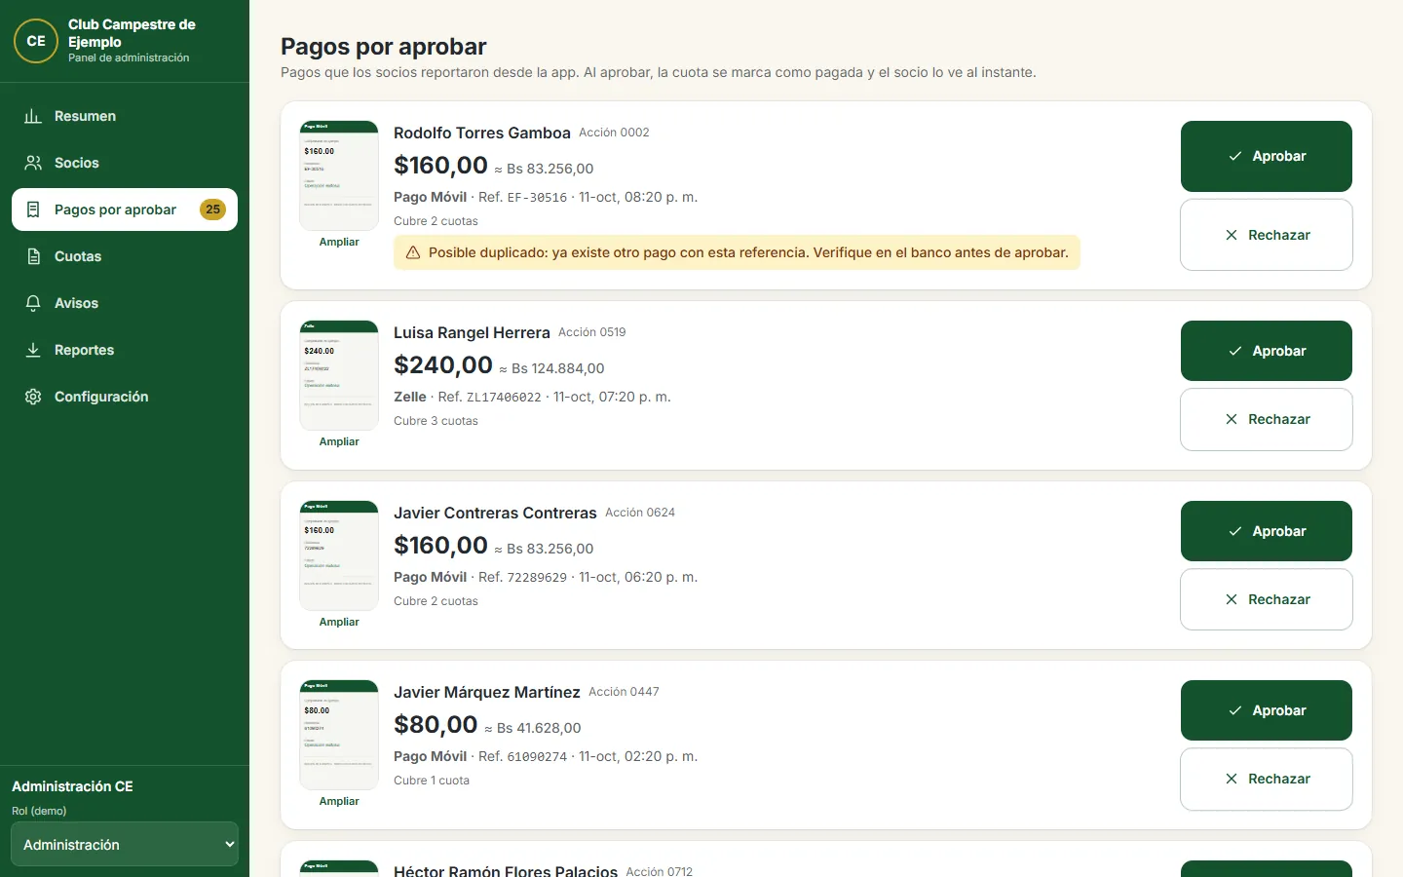The height and width of the screenshot is (877, 1403).
Task: Click the 25 pending payments badge
Action: click(212, 210)
